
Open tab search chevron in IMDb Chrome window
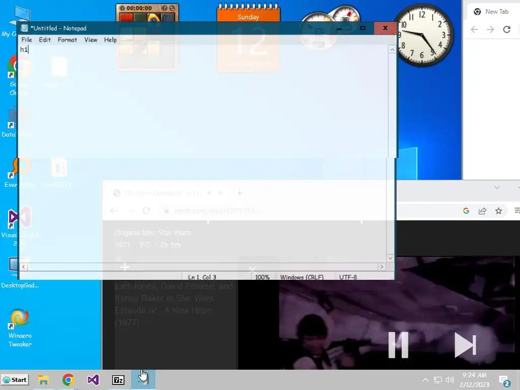tap(497, 187)
